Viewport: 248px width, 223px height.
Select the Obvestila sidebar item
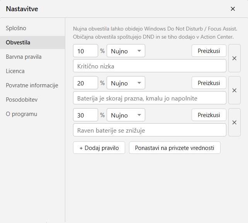32,43
